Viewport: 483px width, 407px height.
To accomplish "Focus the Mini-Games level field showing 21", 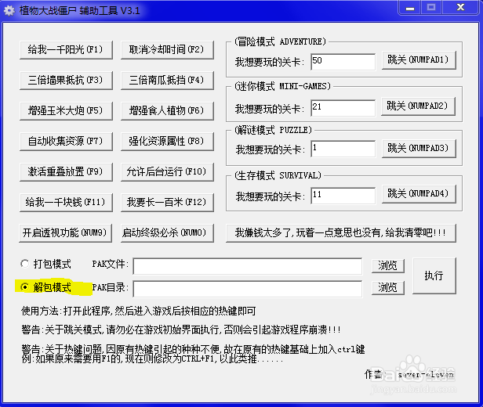I will pos(343,108).
